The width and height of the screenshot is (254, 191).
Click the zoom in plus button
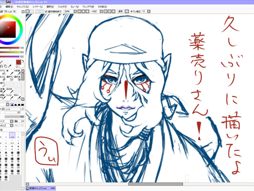[83, 11]
